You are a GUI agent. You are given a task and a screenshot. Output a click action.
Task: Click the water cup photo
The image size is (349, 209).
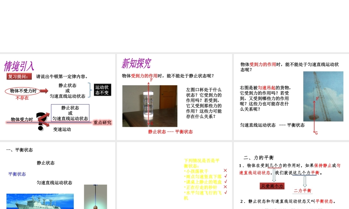point(150,106)
